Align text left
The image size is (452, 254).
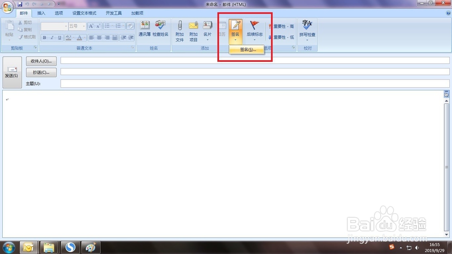92,38
